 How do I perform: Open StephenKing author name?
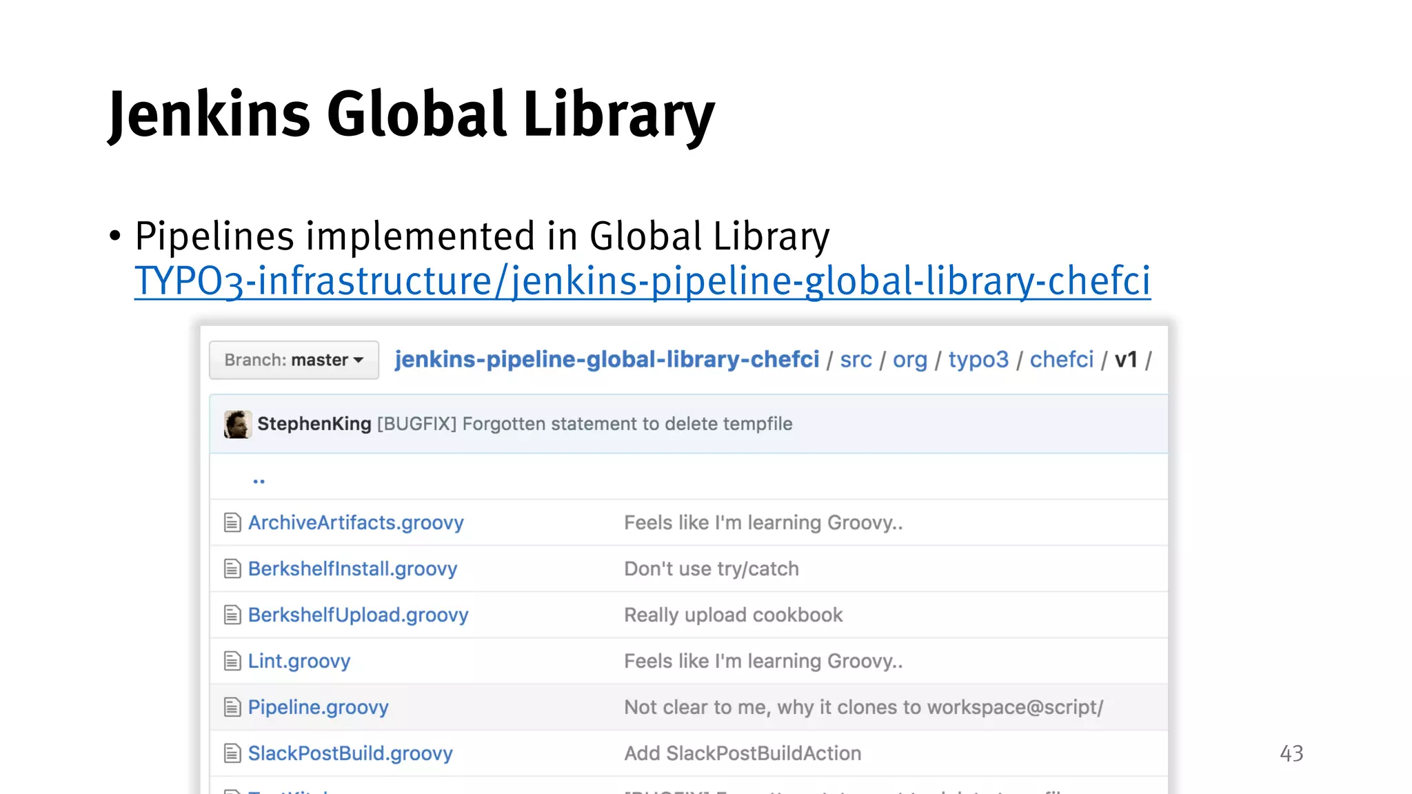point(314,424)
